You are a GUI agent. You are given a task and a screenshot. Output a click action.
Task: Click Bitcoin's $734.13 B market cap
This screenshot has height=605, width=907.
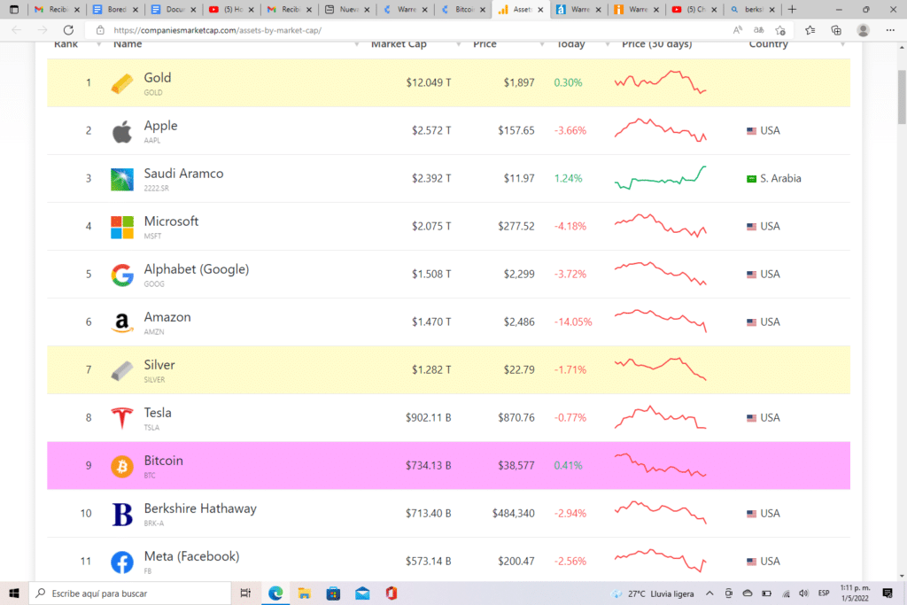[x=428, y=466]
